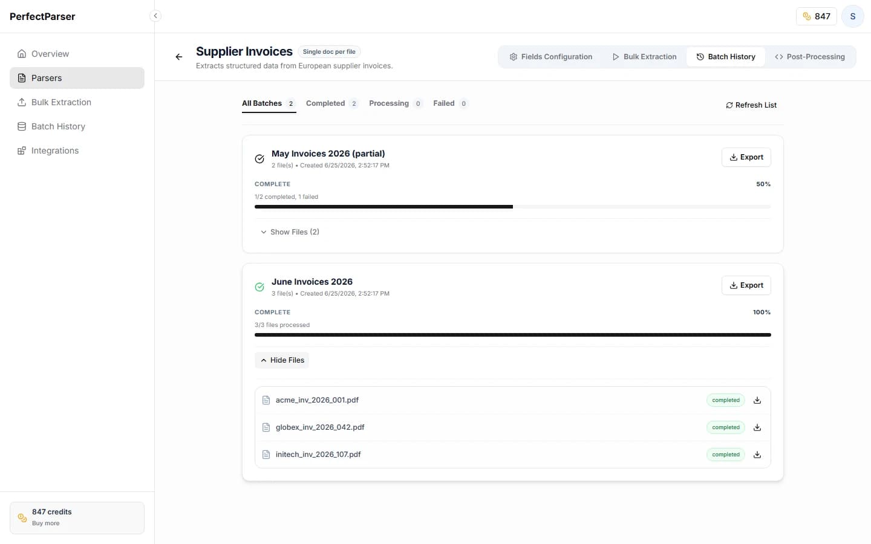871x544 pixels.
Task: Open Integrations in the sidebar
Action: 77,151
